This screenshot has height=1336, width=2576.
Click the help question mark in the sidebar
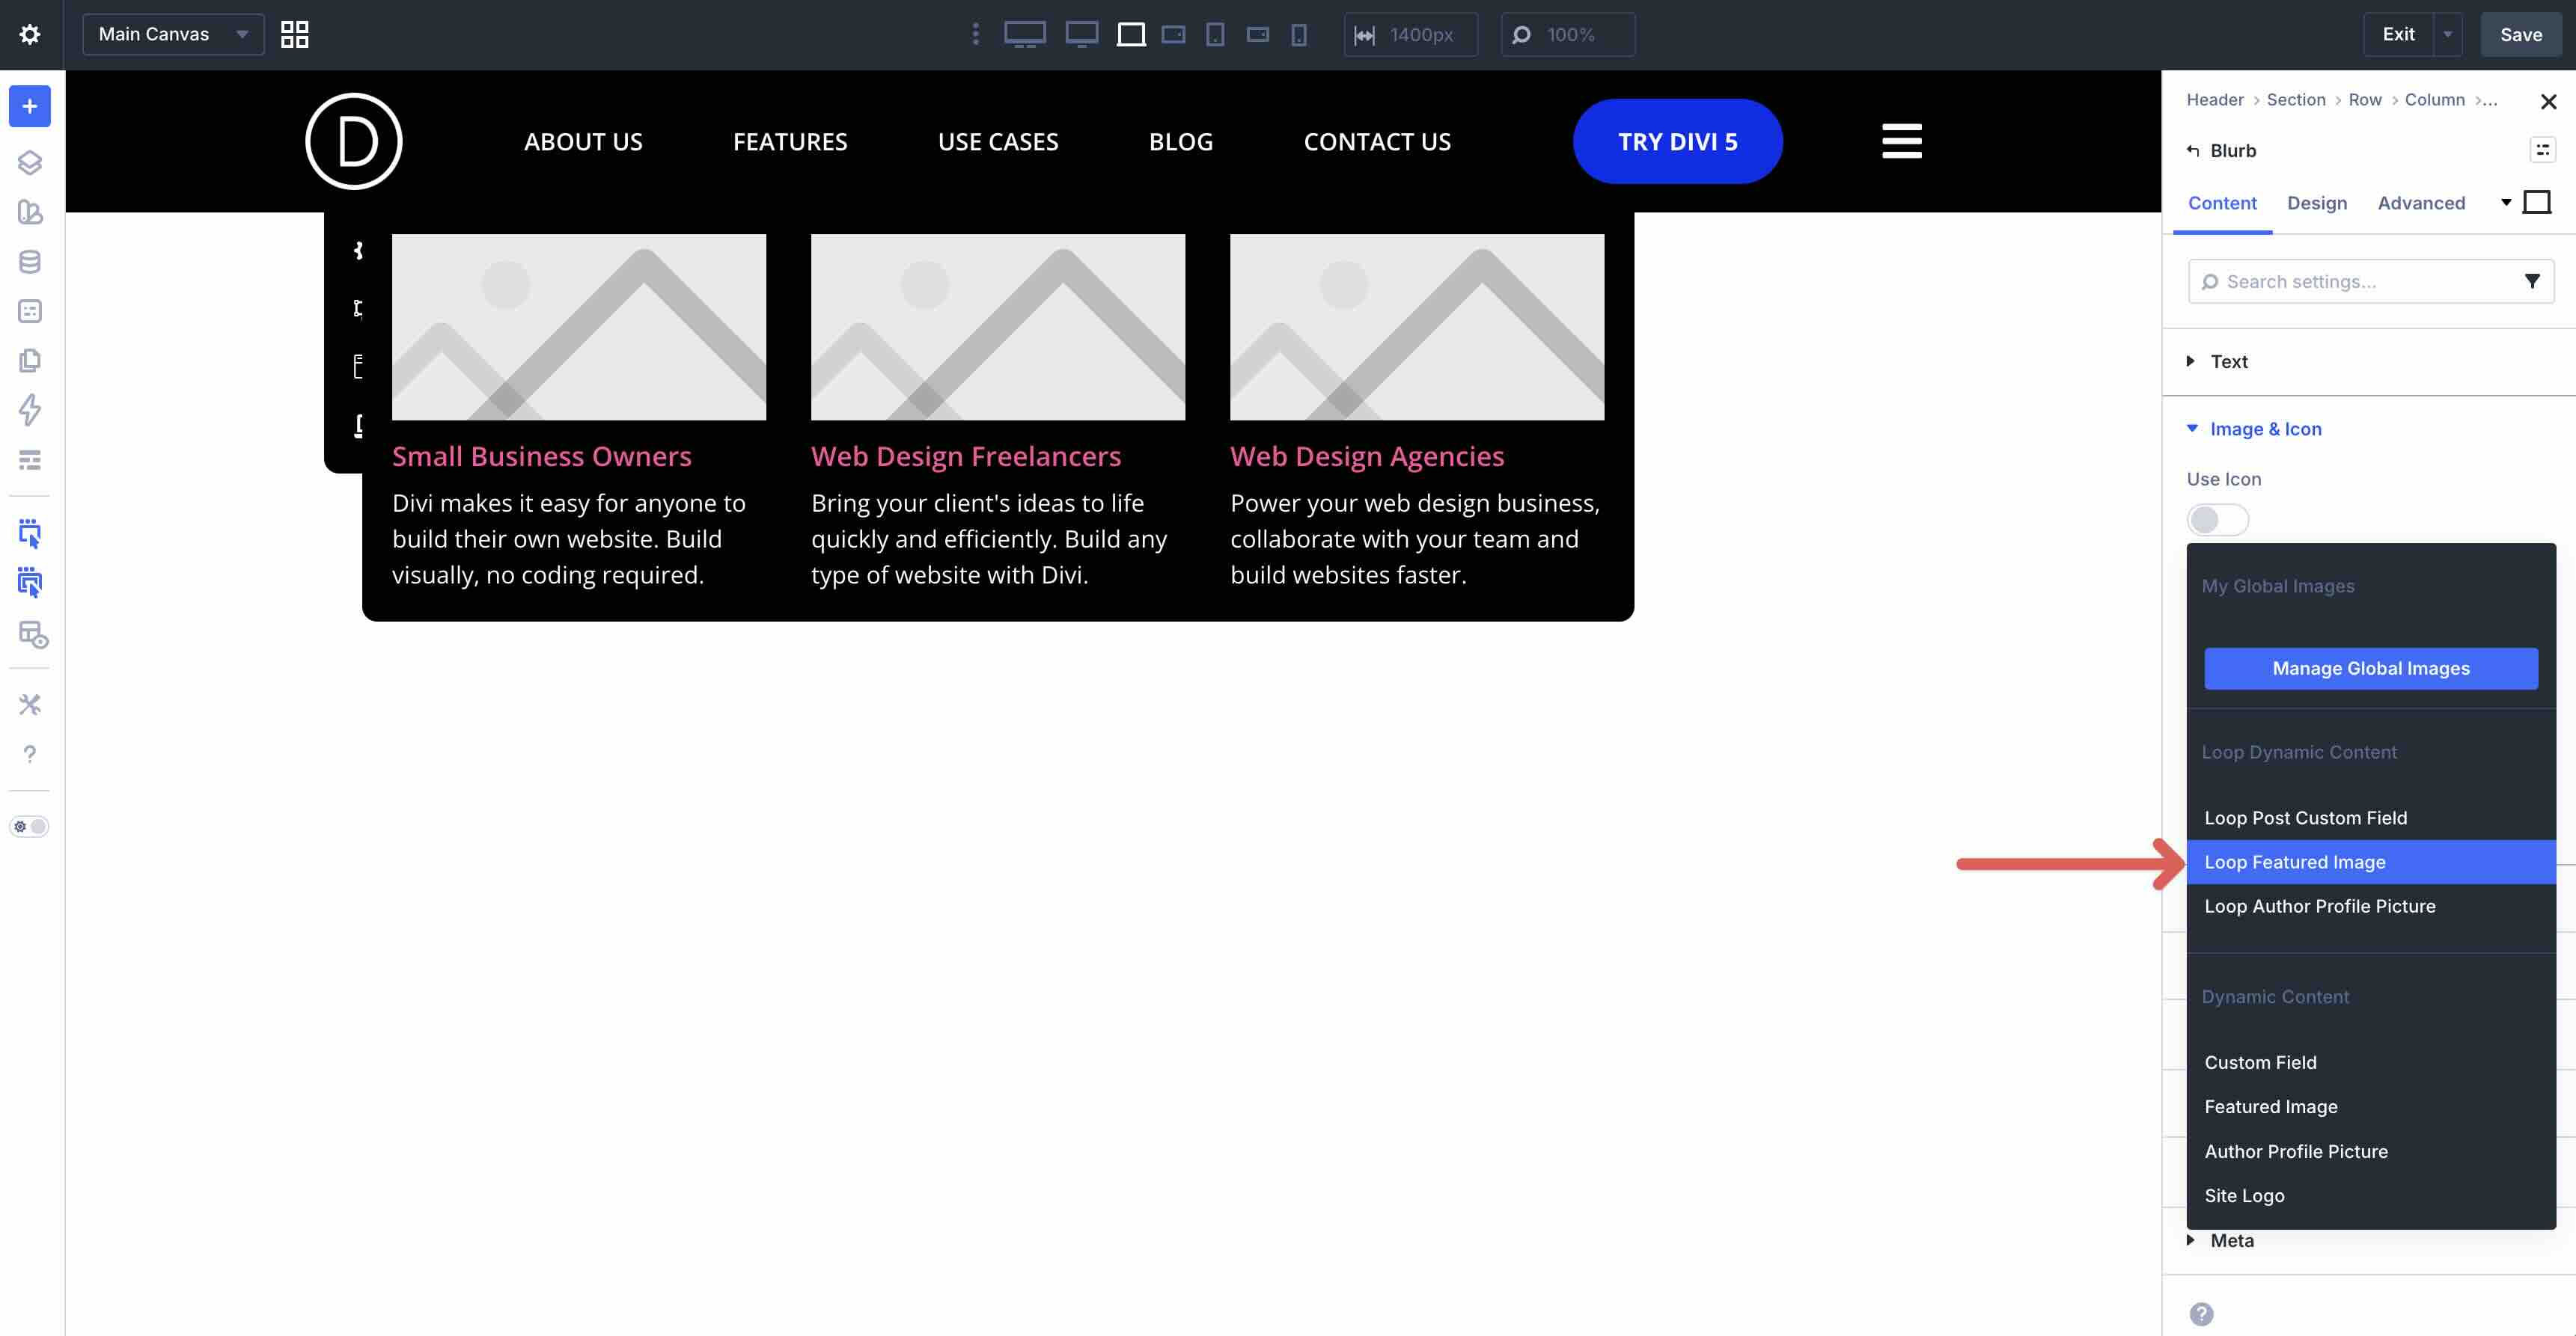click(29, 753)
